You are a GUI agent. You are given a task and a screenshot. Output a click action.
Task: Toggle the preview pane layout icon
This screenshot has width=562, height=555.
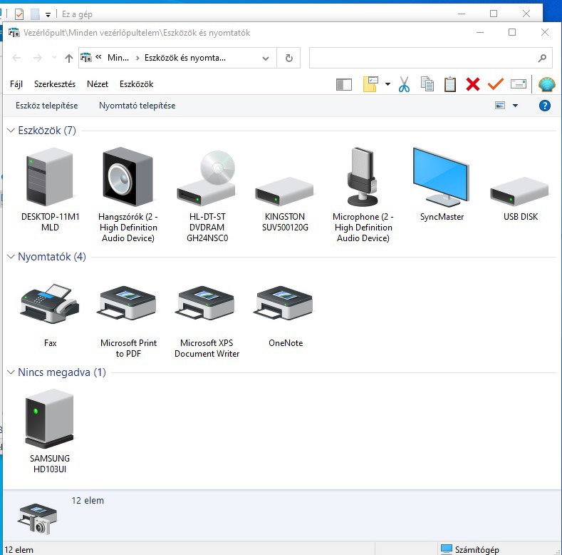tap(344, 85)
